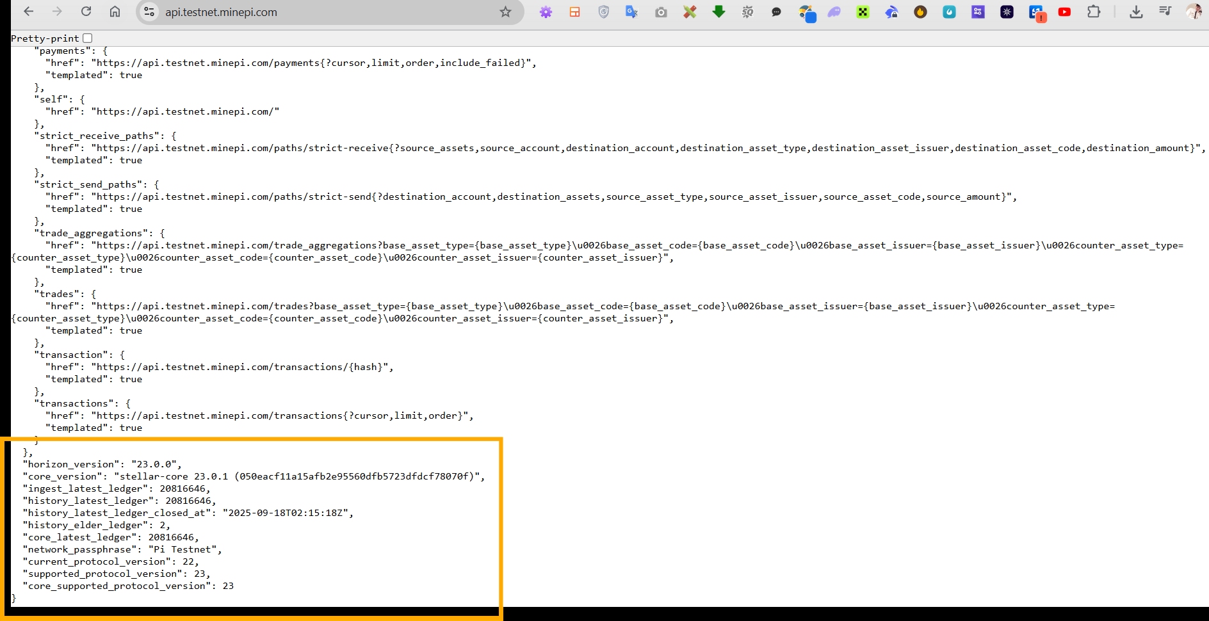
Task: Click the camera screenshot extension icon
Action: 661,12
